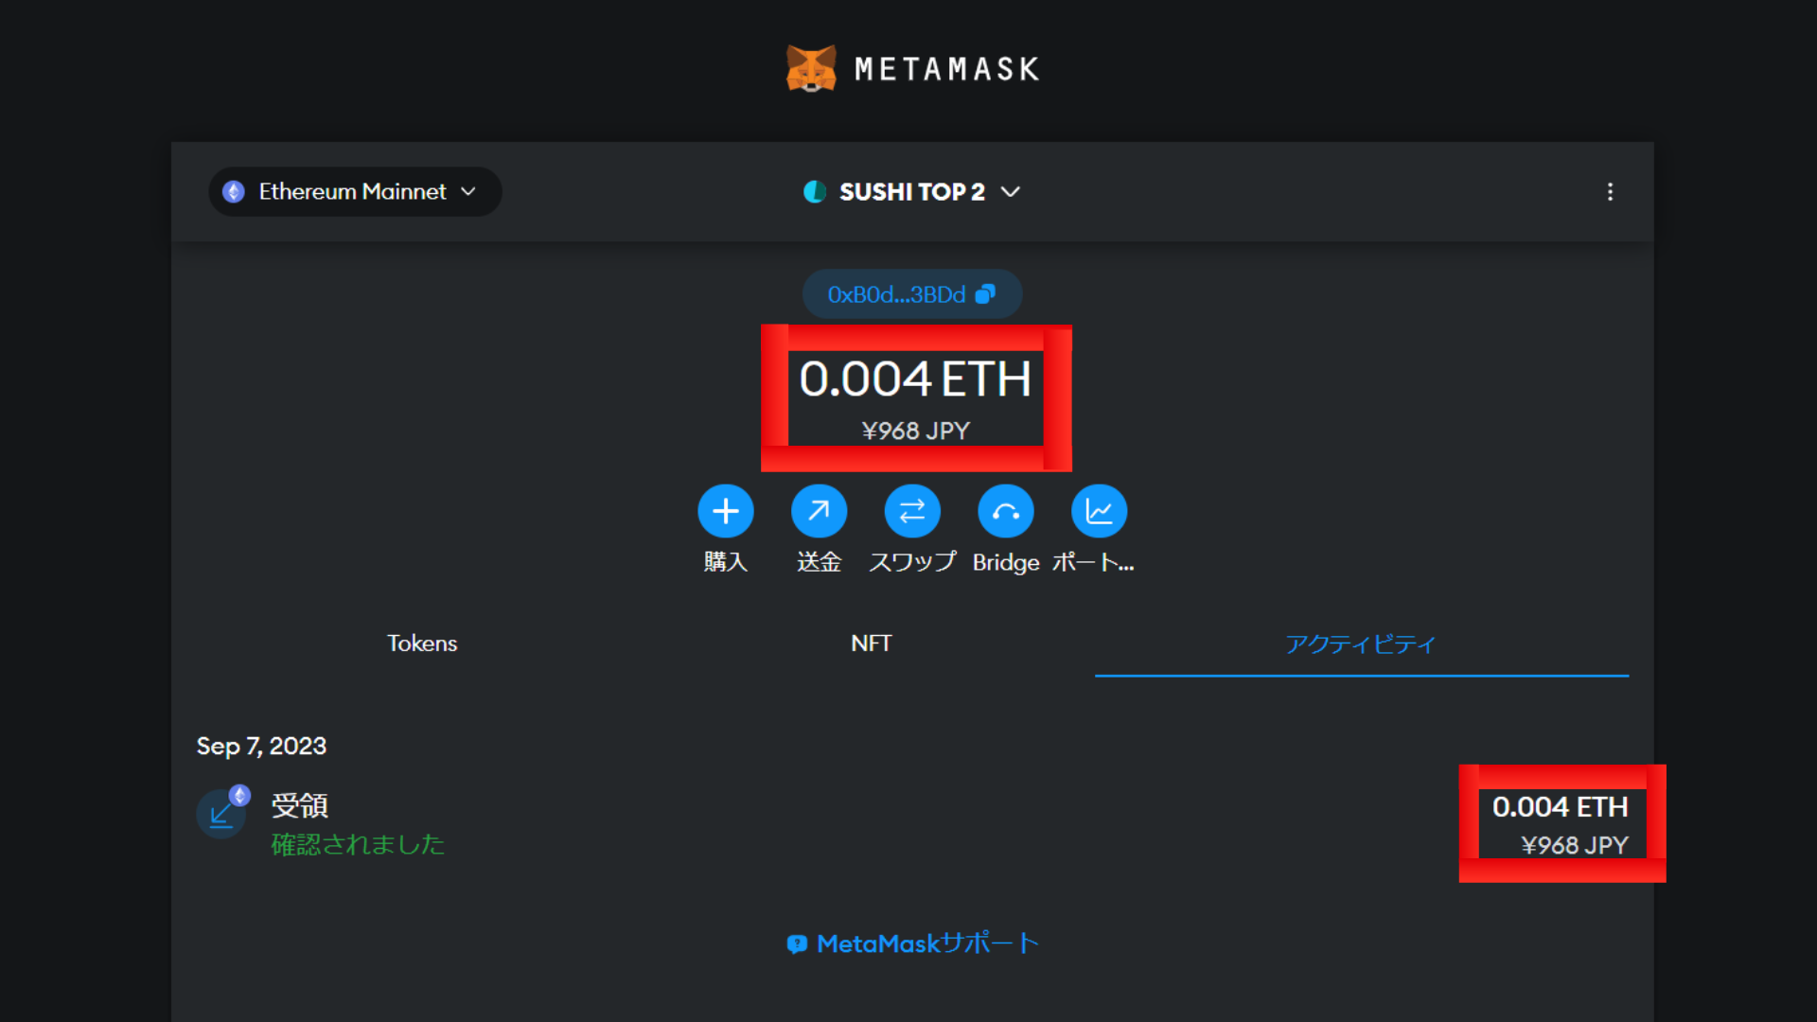Open the 受領 received transaction entry
This screenshot has height=1022, width=1817.
913,823
